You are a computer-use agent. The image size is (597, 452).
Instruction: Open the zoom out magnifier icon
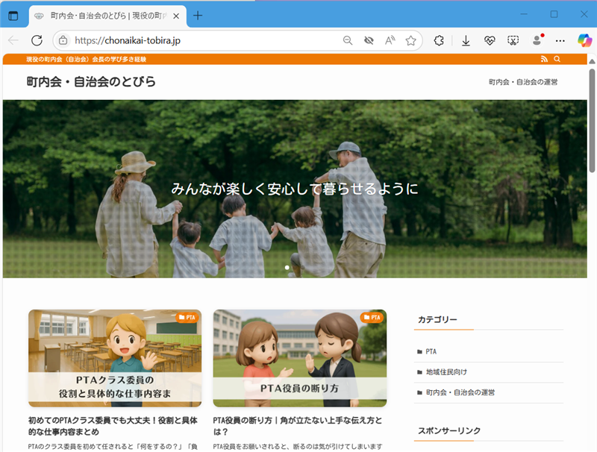[x=348, y=41]
